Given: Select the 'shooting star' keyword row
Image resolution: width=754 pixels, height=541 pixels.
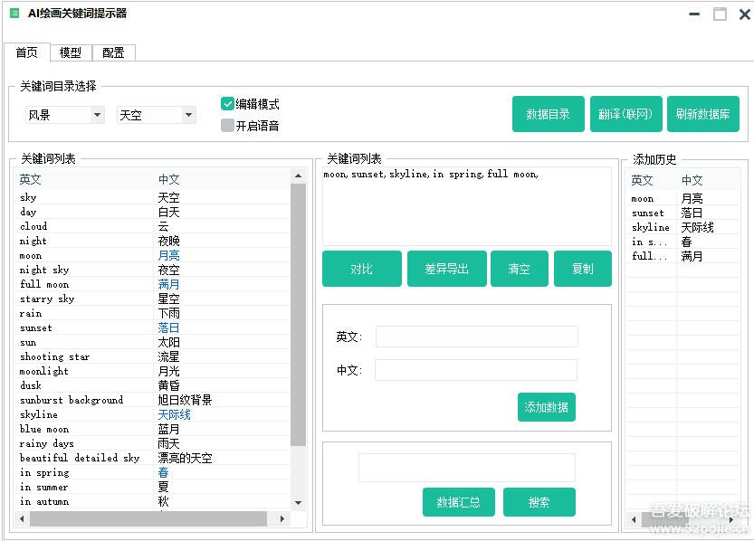Looking at the screenshot, I should point(153,356).
